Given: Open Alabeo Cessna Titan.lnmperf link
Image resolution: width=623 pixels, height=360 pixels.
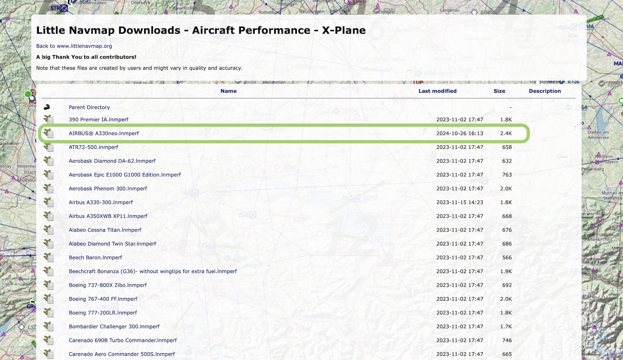Looking at the screenshot, I should pos(105,230).
